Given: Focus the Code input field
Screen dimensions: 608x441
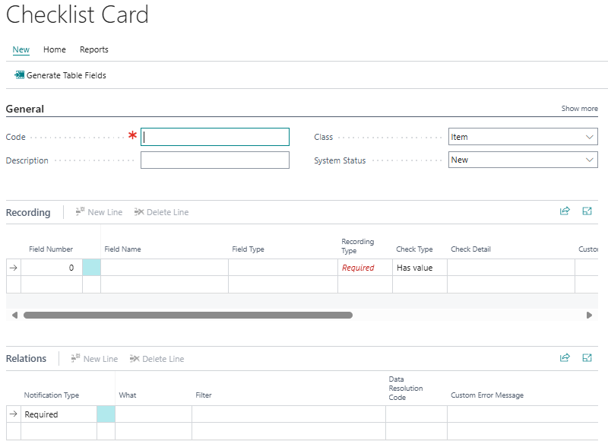Looking at the screenshot, I should coord(215,137).
